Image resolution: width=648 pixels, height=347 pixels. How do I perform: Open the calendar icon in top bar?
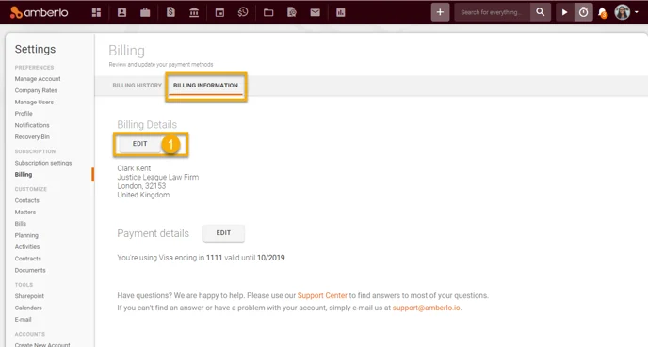pos(219,12)
